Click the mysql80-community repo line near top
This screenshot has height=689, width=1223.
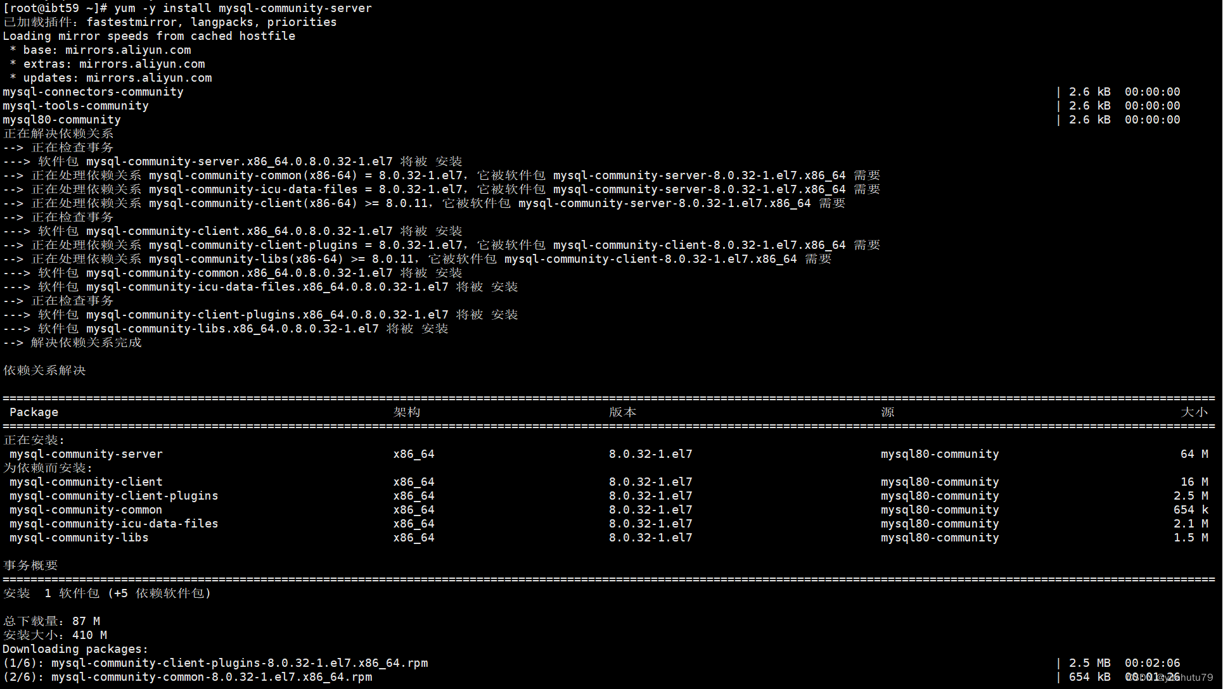click(61, 120)
